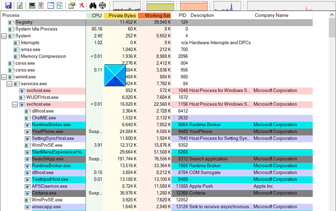336x211 pixels.
Task: Sort by the CPU column header
Action: 96,16
